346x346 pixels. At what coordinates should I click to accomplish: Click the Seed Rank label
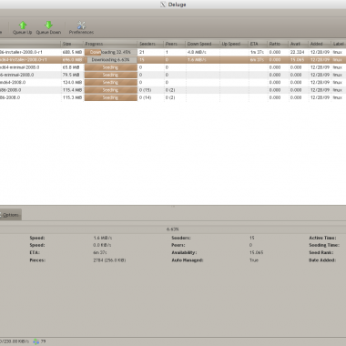pyautogui.click(x=321, y=252)
